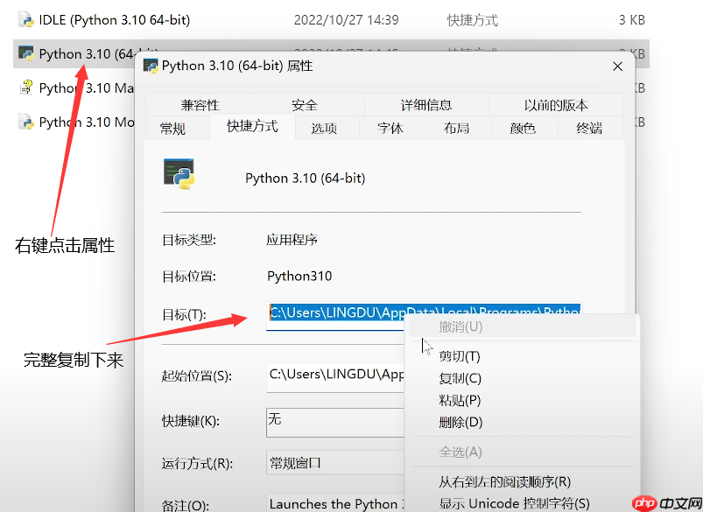
Task: Click the dialog title bar Python icon
Action: click(151, 67)
